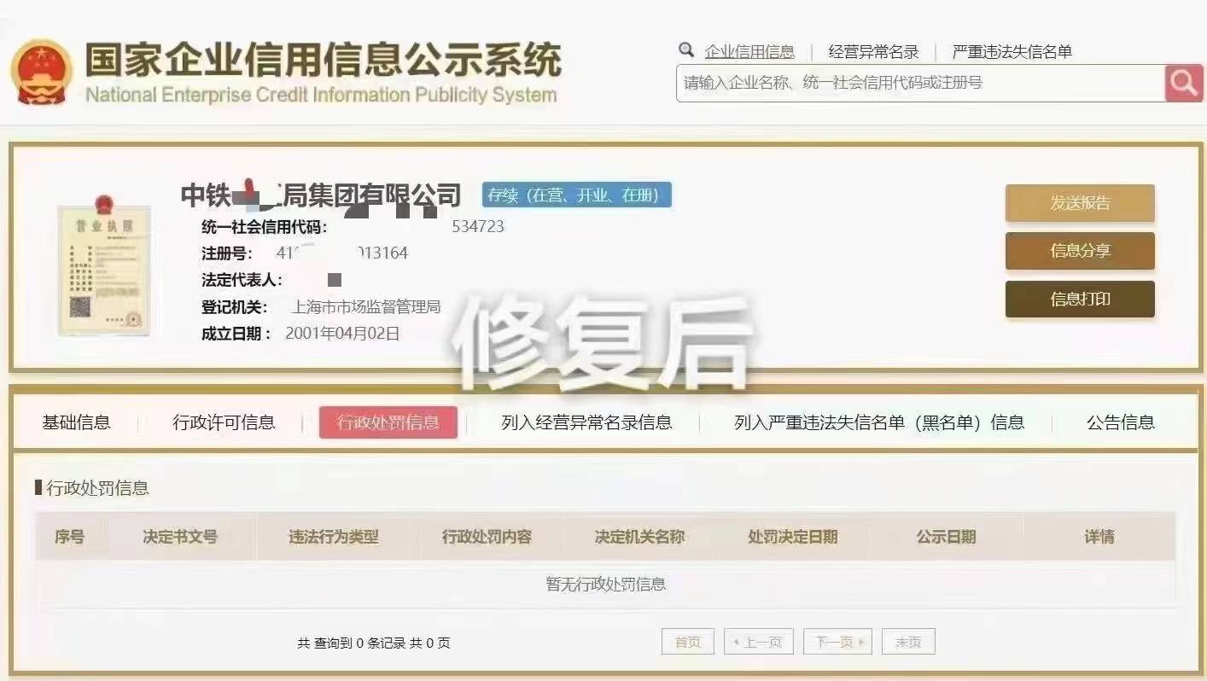
Task: Click the red magnifier search button
Action: [1184, 83]
